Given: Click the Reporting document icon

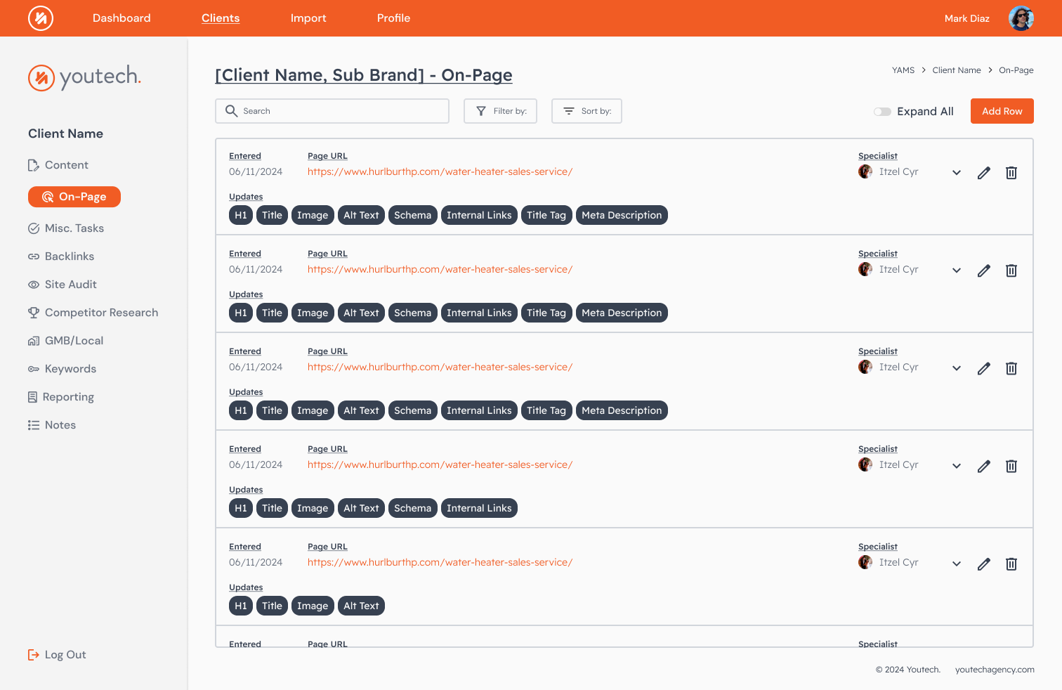Looking at the screenshot, I should point(32,397).
